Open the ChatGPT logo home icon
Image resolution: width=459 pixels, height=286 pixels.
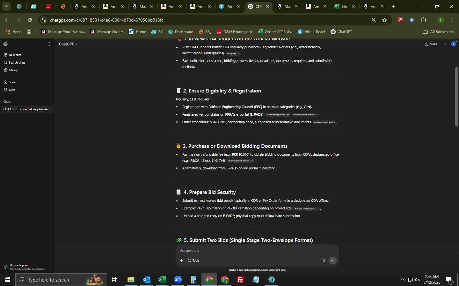coord(5,44)
